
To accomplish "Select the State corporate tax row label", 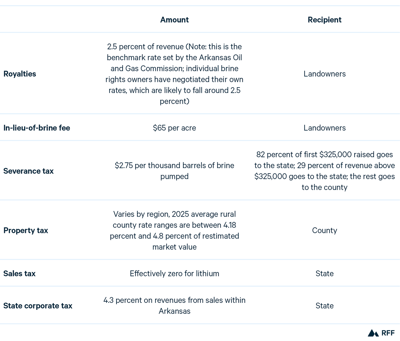I will pyautogui.click(x=38, y=306).
